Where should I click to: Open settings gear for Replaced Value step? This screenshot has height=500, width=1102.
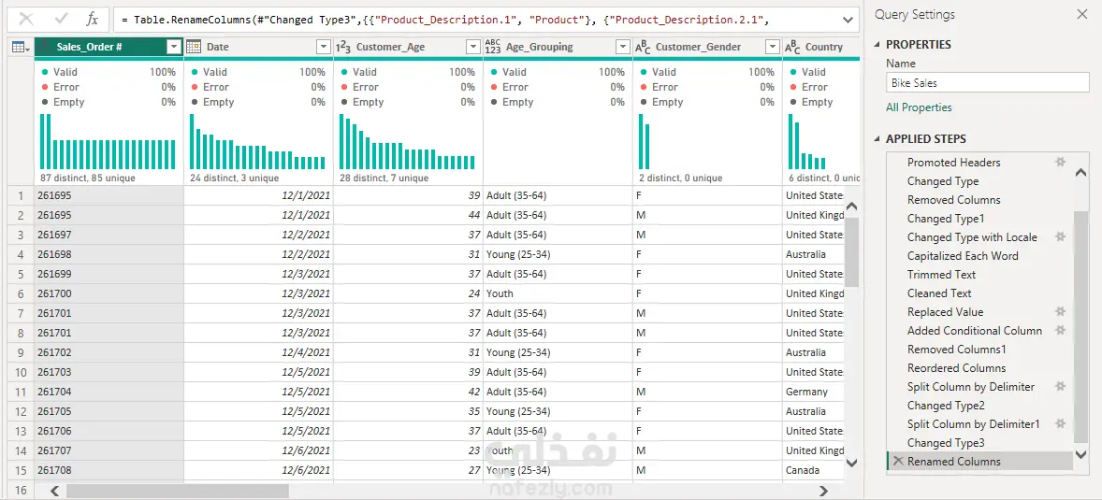click(x=1061, y=312)
